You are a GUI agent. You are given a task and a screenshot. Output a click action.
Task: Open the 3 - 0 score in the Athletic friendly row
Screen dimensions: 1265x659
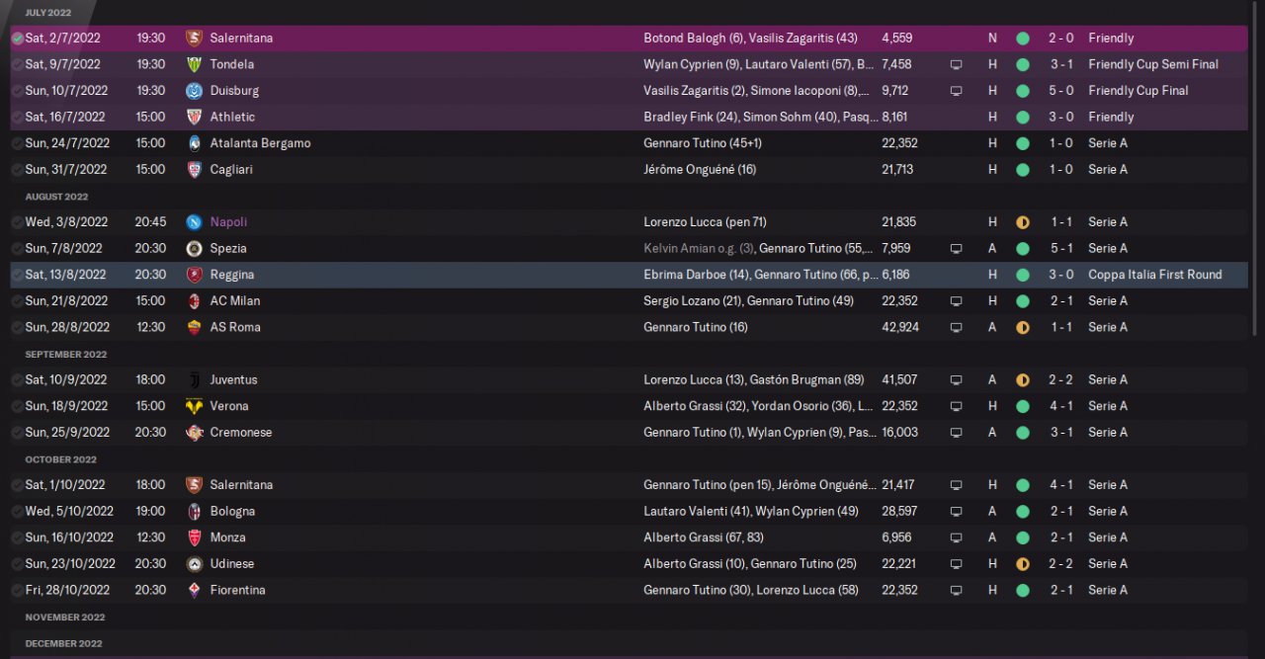pos(1061,117)
